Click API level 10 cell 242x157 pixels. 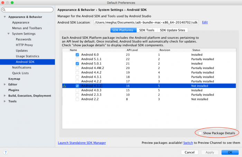point(128,95)
